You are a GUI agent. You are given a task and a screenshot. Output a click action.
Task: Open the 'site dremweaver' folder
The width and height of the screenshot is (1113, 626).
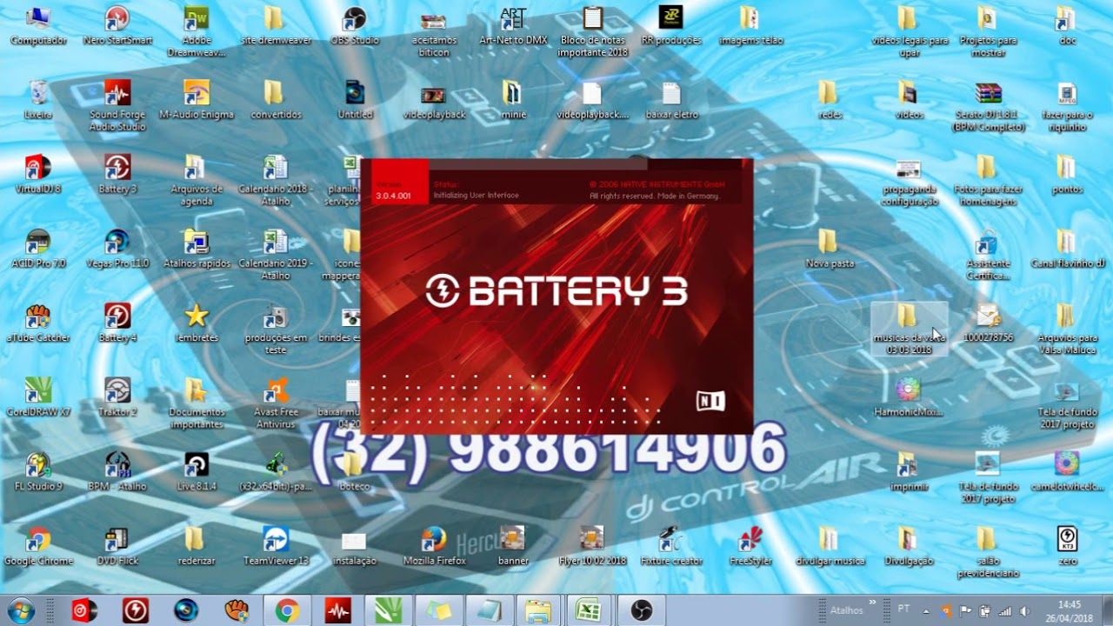(276, 25)
